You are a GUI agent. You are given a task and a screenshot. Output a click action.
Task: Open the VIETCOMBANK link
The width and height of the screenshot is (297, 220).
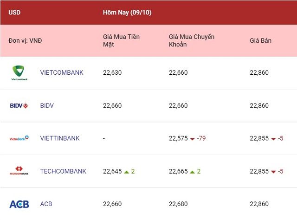tap(62, 72)
